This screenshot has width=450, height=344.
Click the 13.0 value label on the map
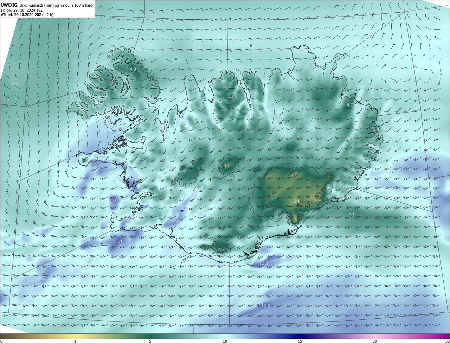point(113,200)
